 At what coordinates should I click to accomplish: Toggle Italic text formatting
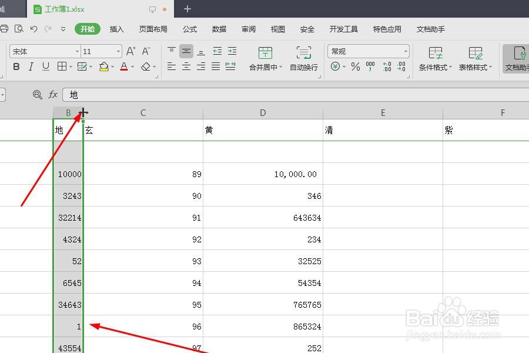pos(31,66)
